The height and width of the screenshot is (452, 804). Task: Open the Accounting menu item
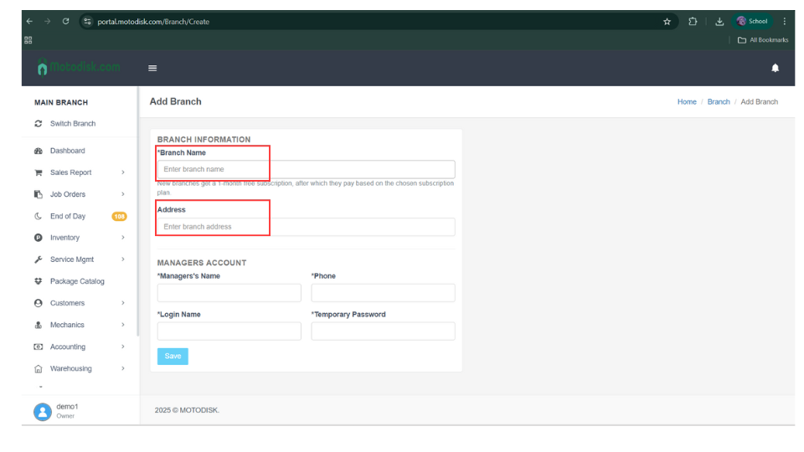pos(68,347)
